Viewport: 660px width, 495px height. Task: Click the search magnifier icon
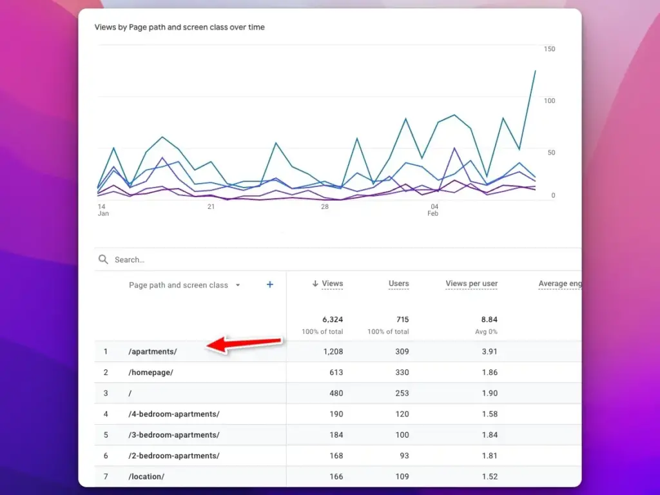(103, 259)
